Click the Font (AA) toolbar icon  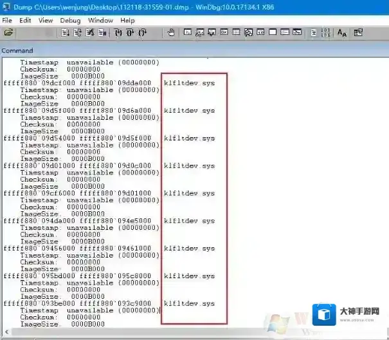point(342,33)
